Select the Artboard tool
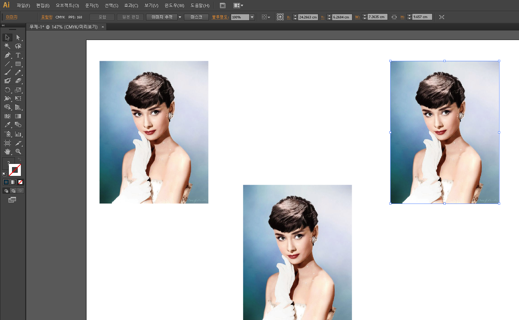This screenshot has width=519, height=320. (x=7, y=143)
